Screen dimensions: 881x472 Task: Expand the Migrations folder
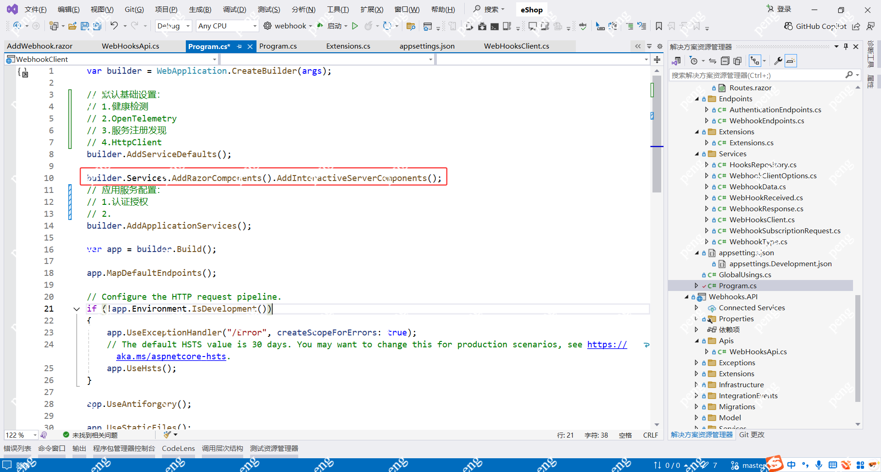pos(697,407)
